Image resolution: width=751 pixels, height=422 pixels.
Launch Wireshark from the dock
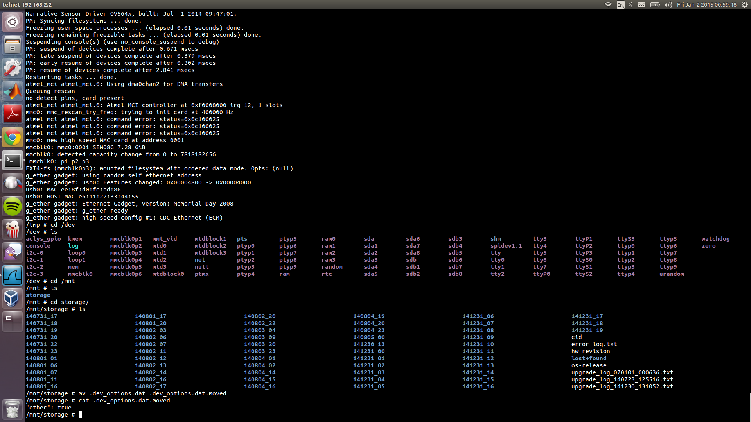(x=13, y=275)
